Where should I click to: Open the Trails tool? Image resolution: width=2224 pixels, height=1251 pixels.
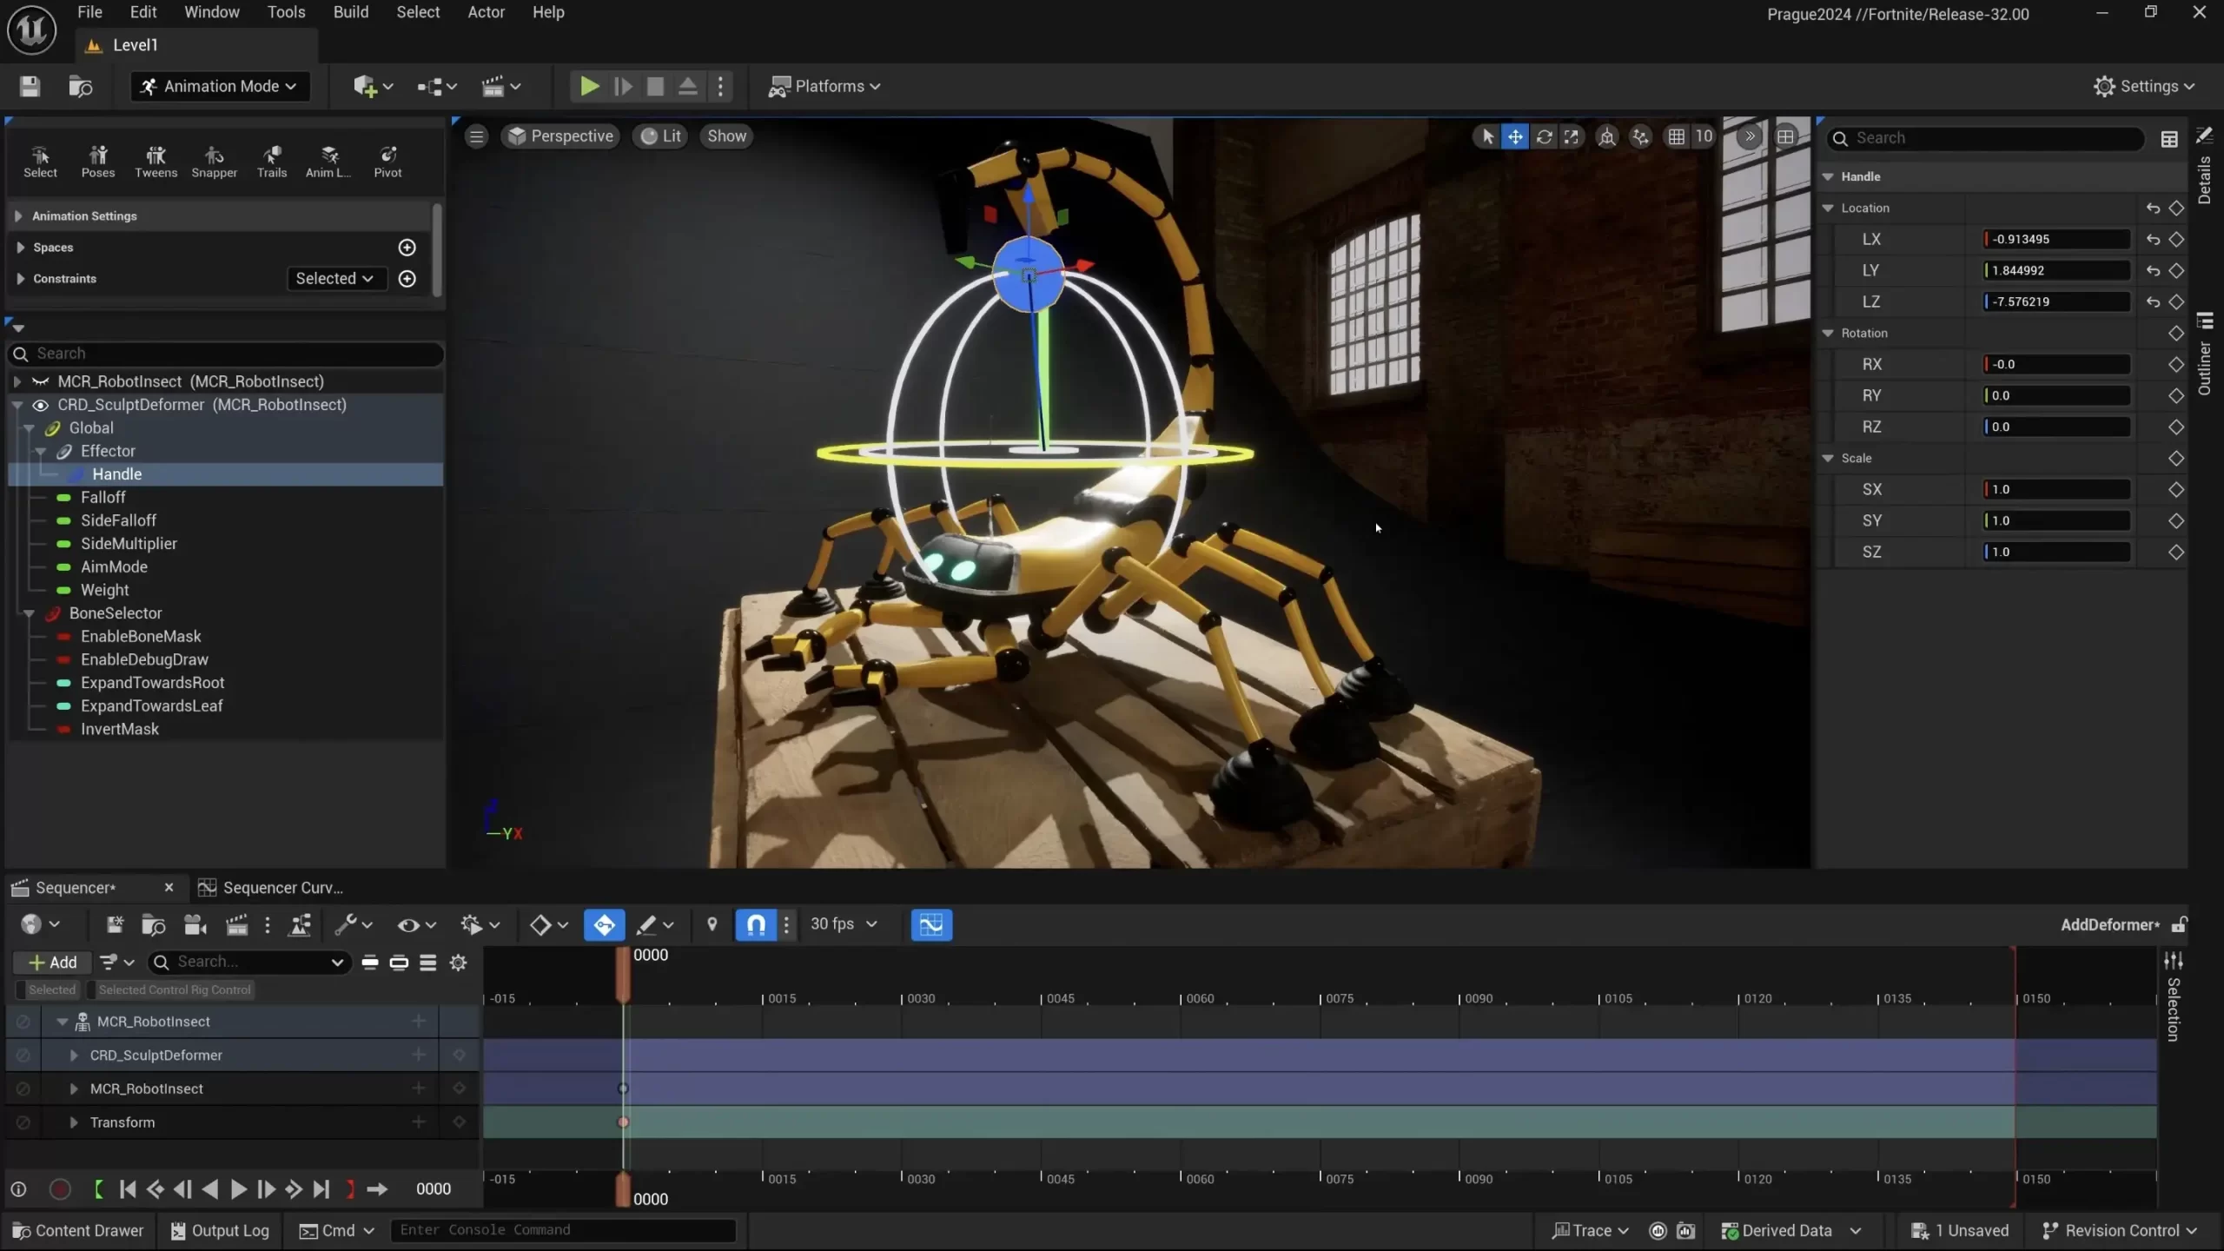click(271, 161)
